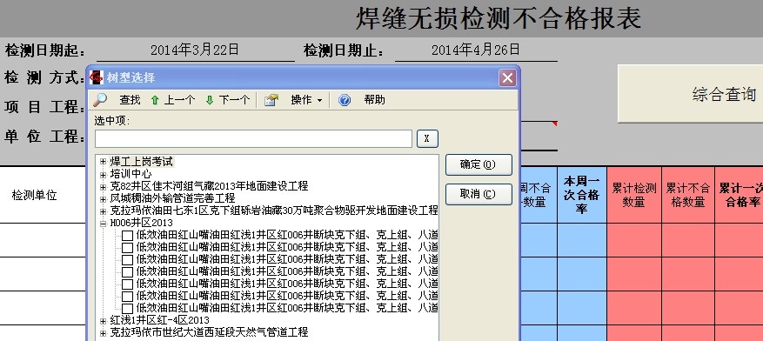Clear the selection with the X button
The width and height of the screenshot is (763, 341).
tap(427, 138)
